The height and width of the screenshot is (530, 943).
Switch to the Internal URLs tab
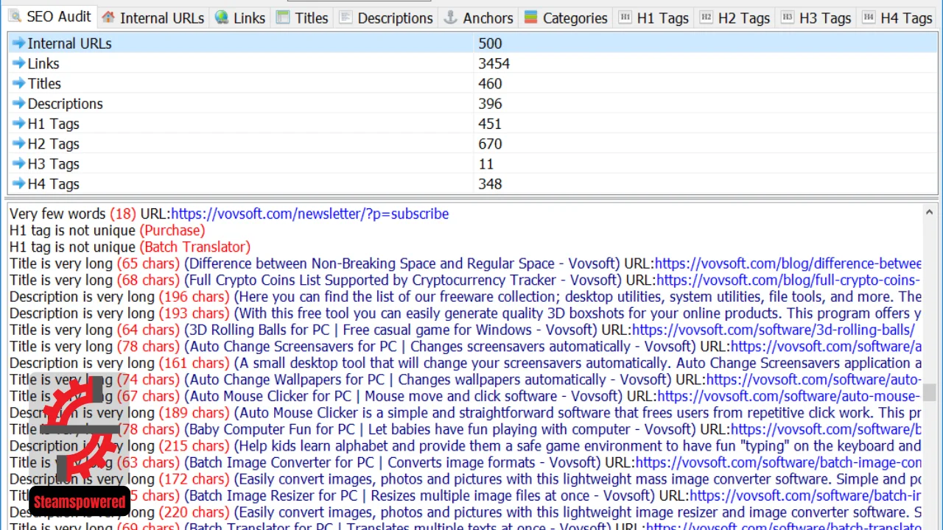153,18
